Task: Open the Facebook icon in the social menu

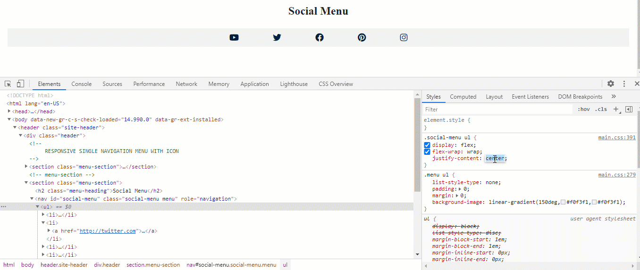Action: click(x=320, y=37)
